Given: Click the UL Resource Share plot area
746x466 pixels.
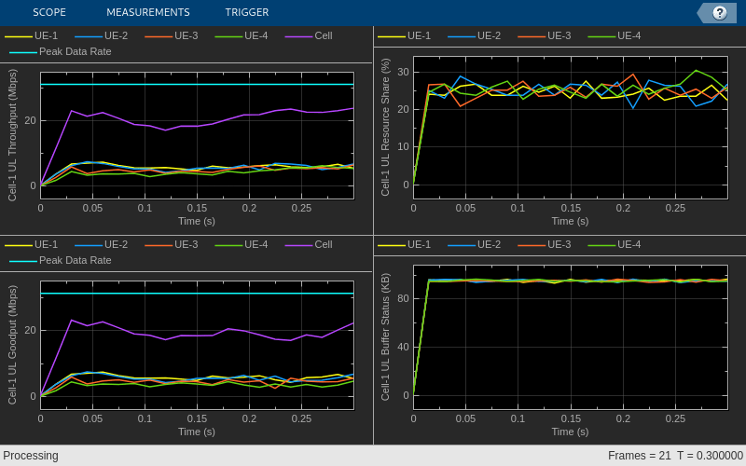Looking at the screenshot, I should pos(571,128).
